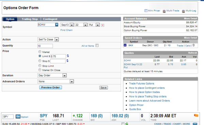Toggle the checkbox in the bottom ticker bar

[123, 124]
